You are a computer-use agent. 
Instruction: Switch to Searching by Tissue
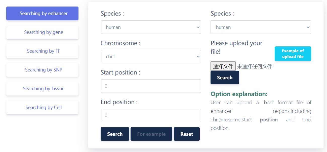pyautogui.click(x=42, y=89)
